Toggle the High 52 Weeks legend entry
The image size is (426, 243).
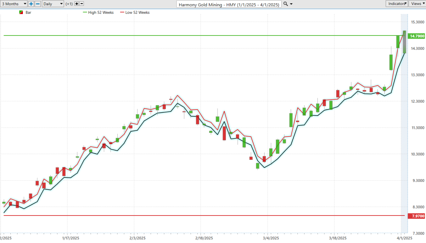[100, 12]
